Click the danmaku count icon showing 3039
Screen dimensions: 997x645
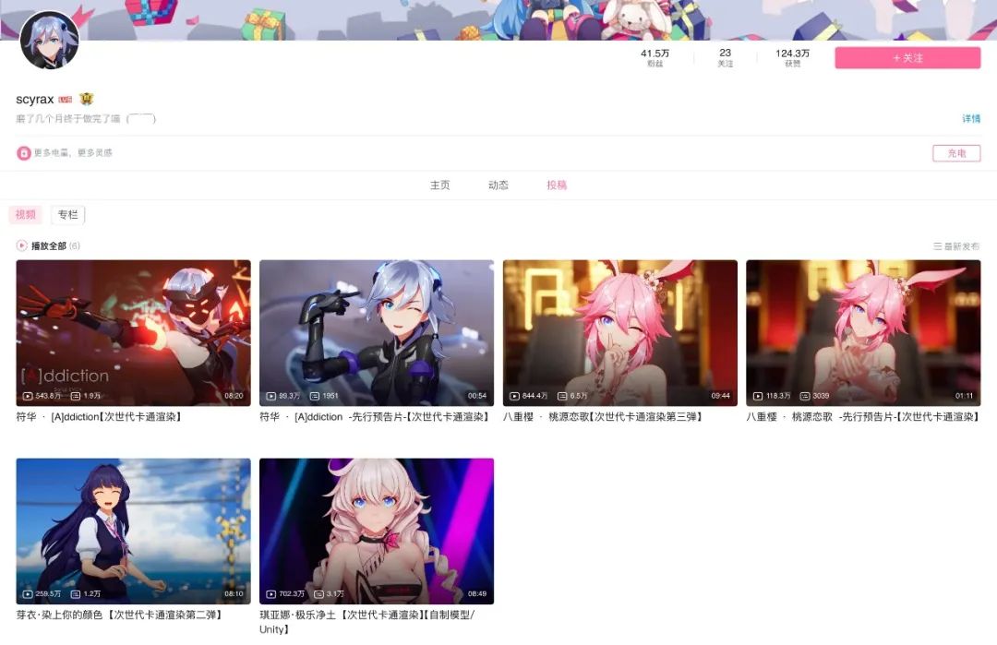click(x=805, y=396)
